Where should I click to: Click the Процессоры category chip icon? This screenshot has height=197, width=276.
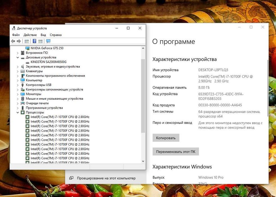[x=22, y=112]
